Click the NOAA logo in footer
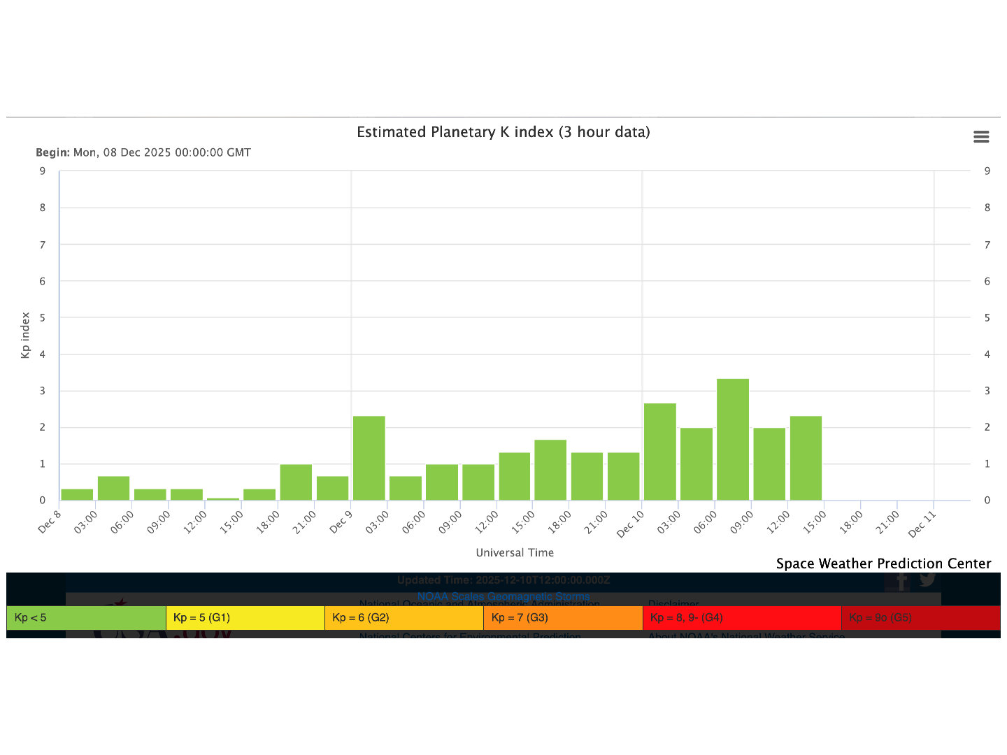Screen dimensions: 1007x755 pyautogui.click(x=161, y=633)
